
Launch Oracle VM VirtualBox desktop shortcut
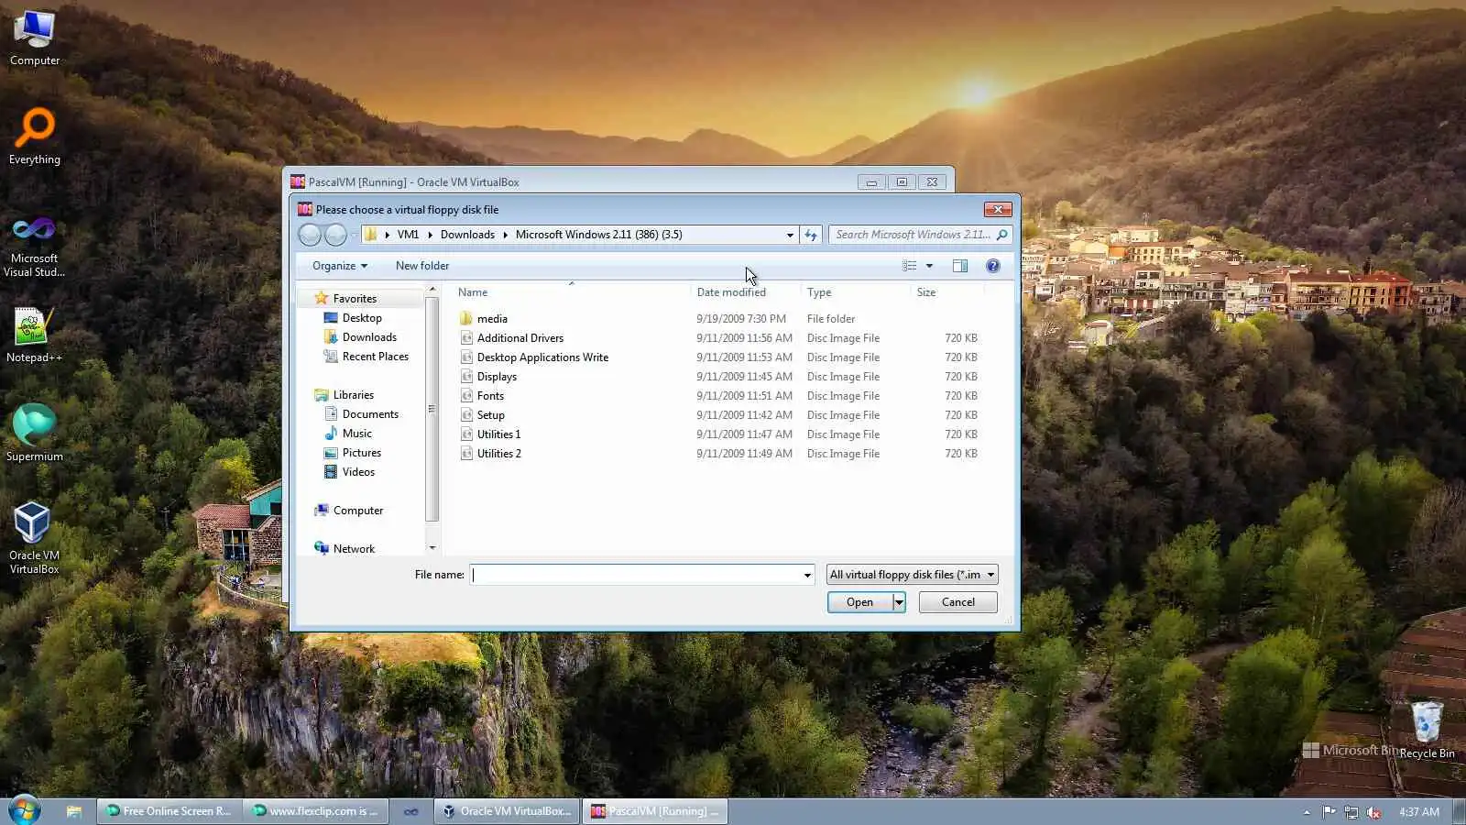point(35,538)
